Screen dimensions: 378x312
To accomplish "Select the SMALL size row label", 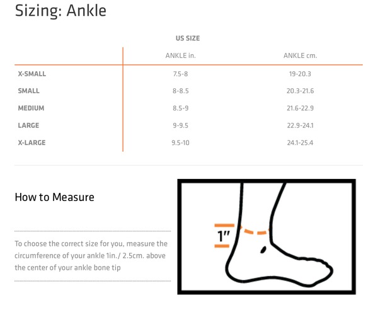I will click(29, 91).
